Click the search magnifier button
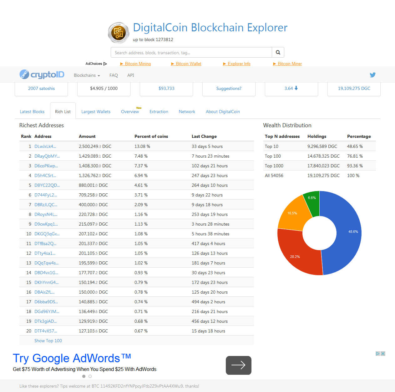 278,52
